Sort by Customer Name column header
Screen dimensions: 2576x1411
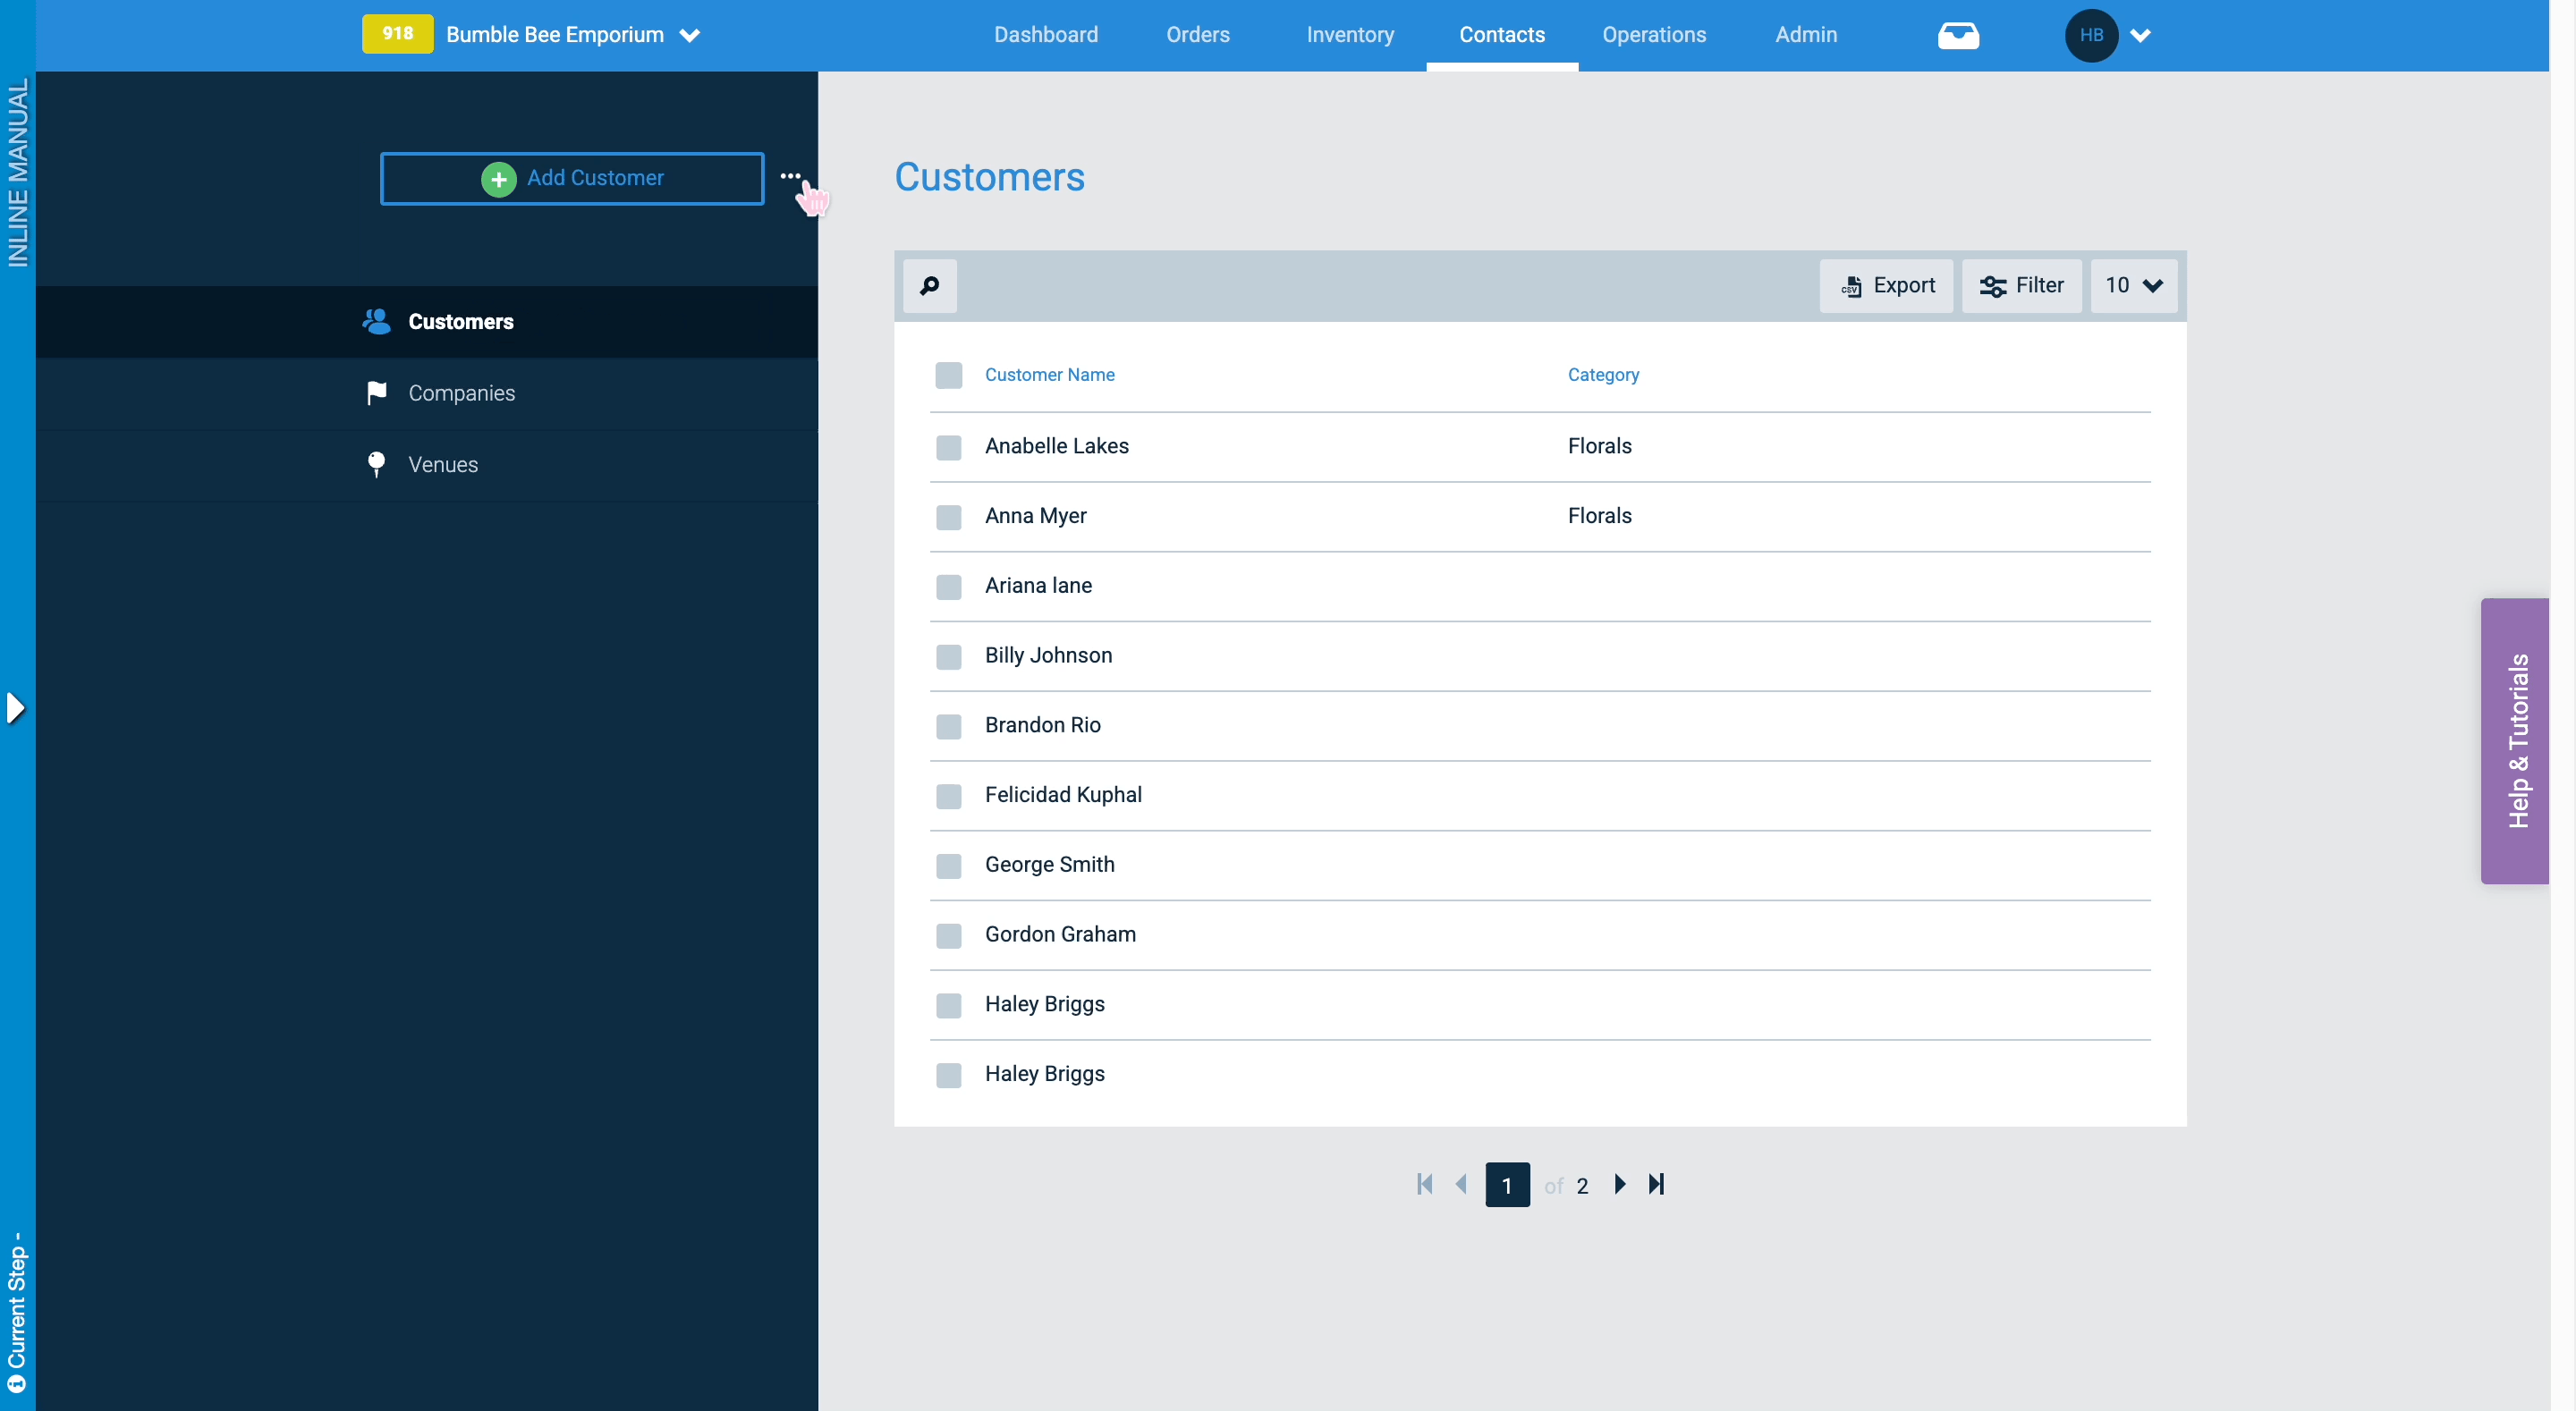(1049, 375)
